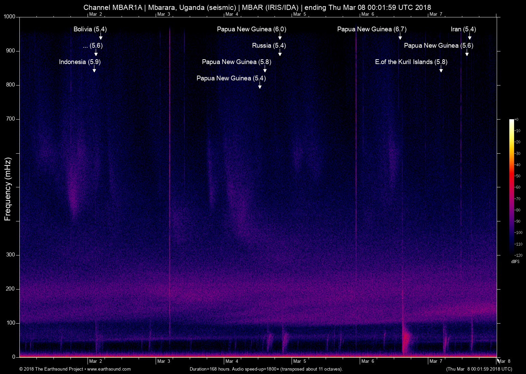Select the Papua New Guinea (5.6) event label

click(x=438, y=46)
